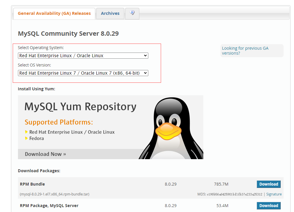Click 'Download Packages:' label
Screen dimensions: 294x212
pyautogui.click(x=39, y=171)
